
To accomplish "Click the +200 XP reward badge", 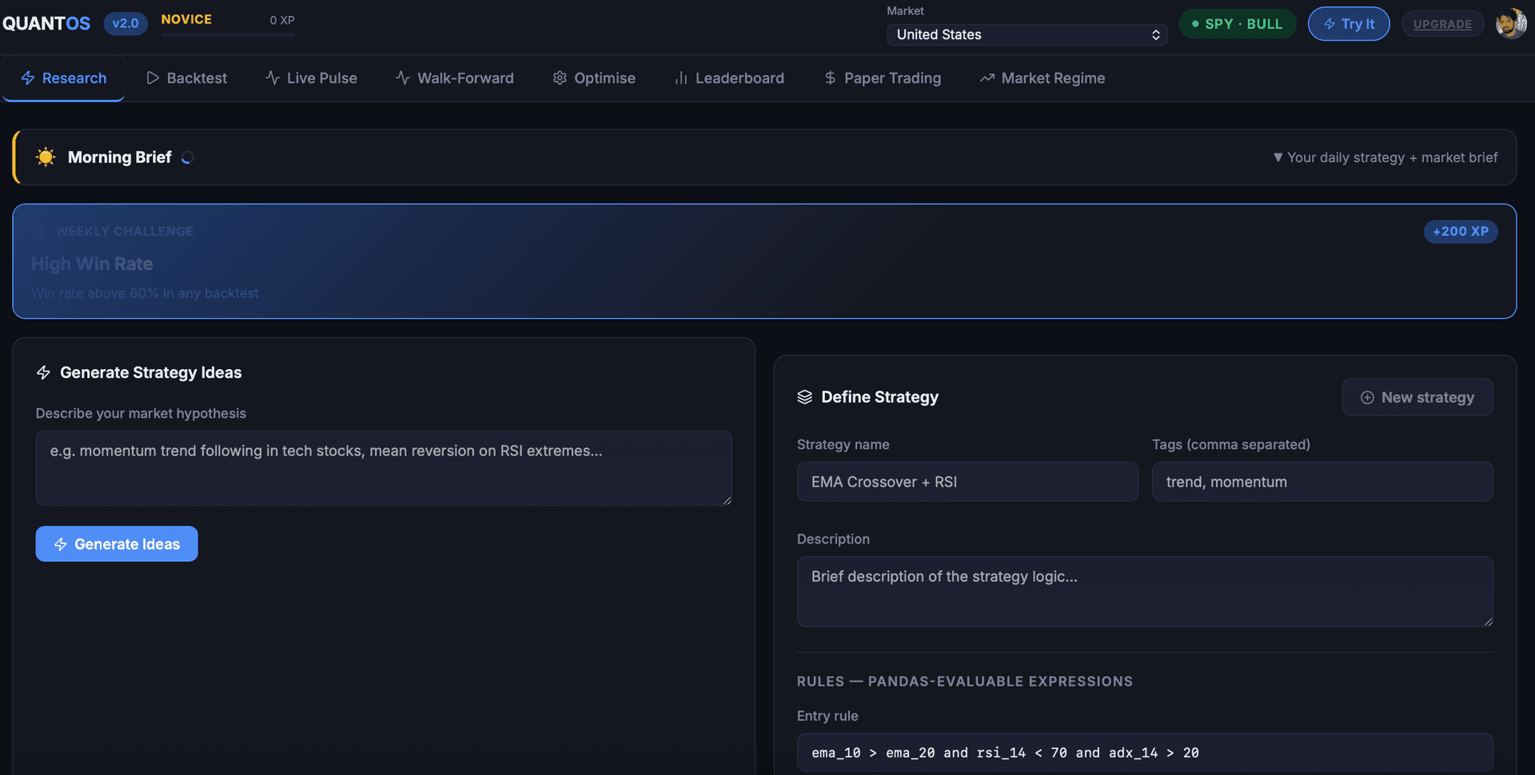I will click(1461, 232).
